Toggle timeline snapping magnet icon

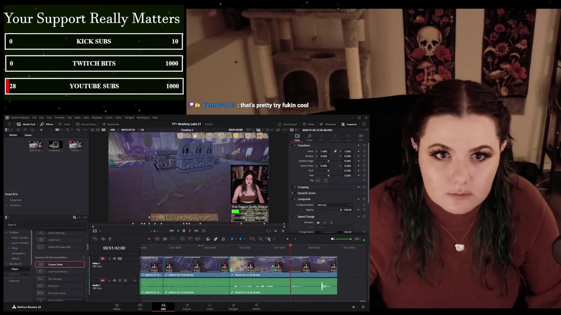click(208, 239)
